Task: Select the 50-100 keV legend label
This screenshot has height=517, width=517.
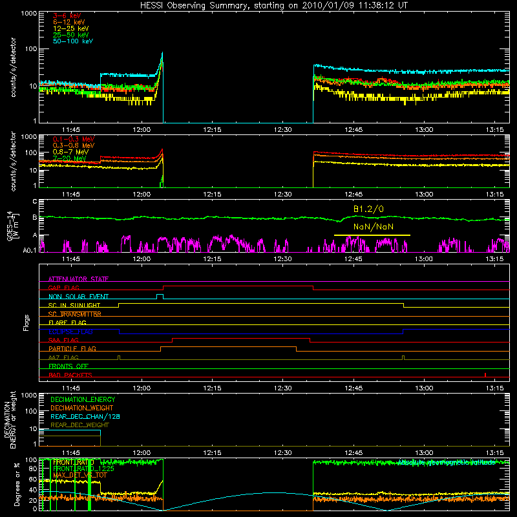Action: click(73, 41)
